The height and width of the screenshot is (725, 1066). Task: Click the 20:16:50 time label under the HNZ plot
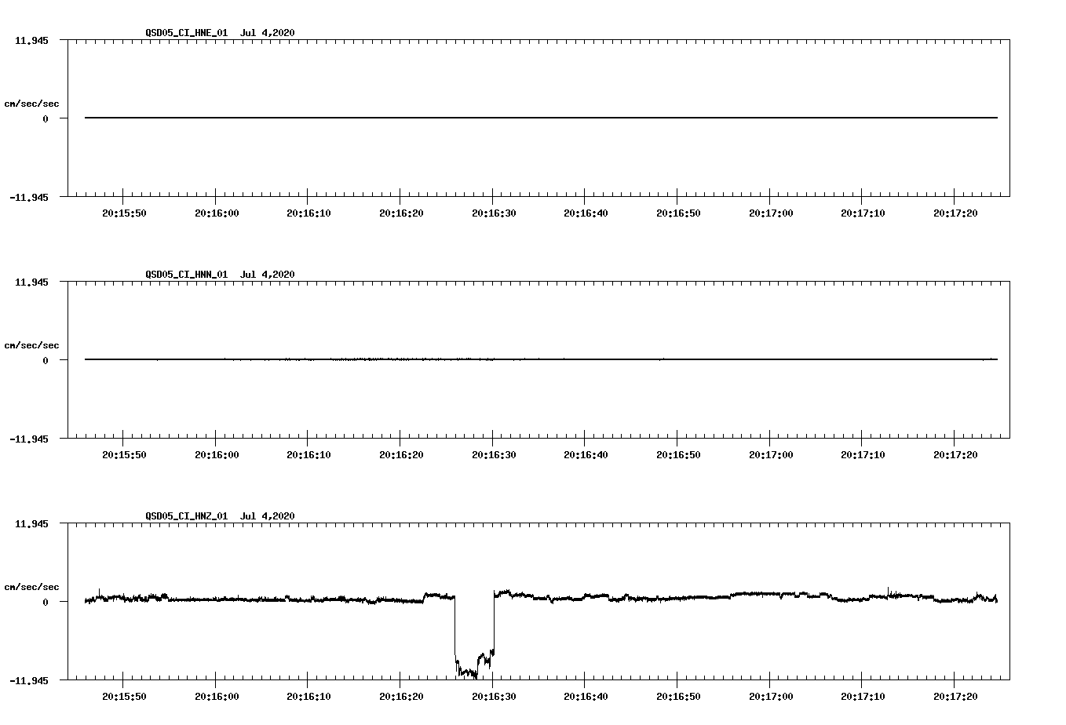tap(678, 697)
